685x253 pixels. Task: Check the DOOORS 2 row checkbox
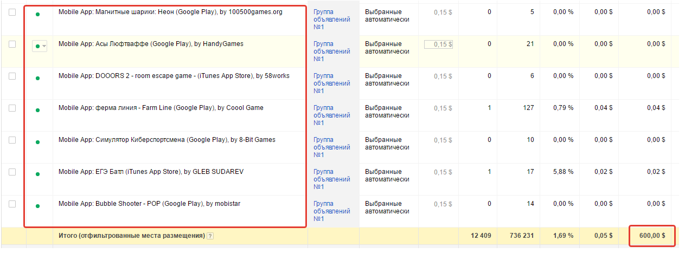tap(12, 76)
